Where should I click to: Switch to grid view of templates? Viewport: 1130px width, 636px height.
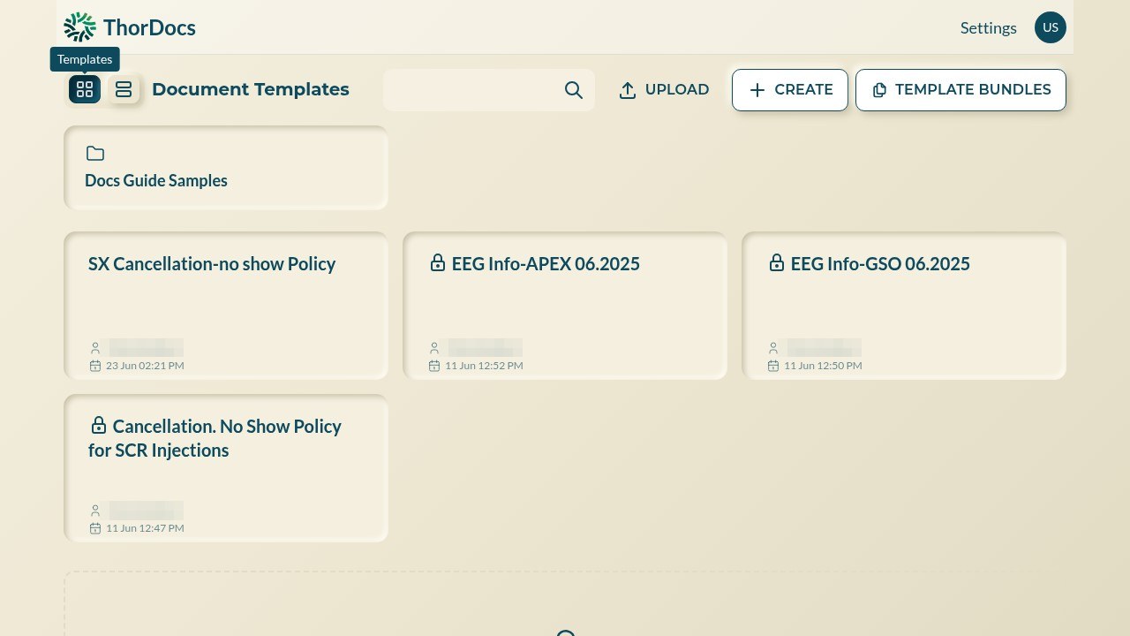(x=85, y=89)
